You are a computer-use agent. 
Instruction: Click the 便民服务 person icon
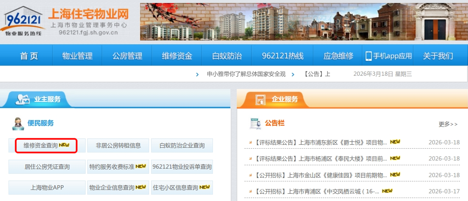pyautogui.click(x=19, y=123)
